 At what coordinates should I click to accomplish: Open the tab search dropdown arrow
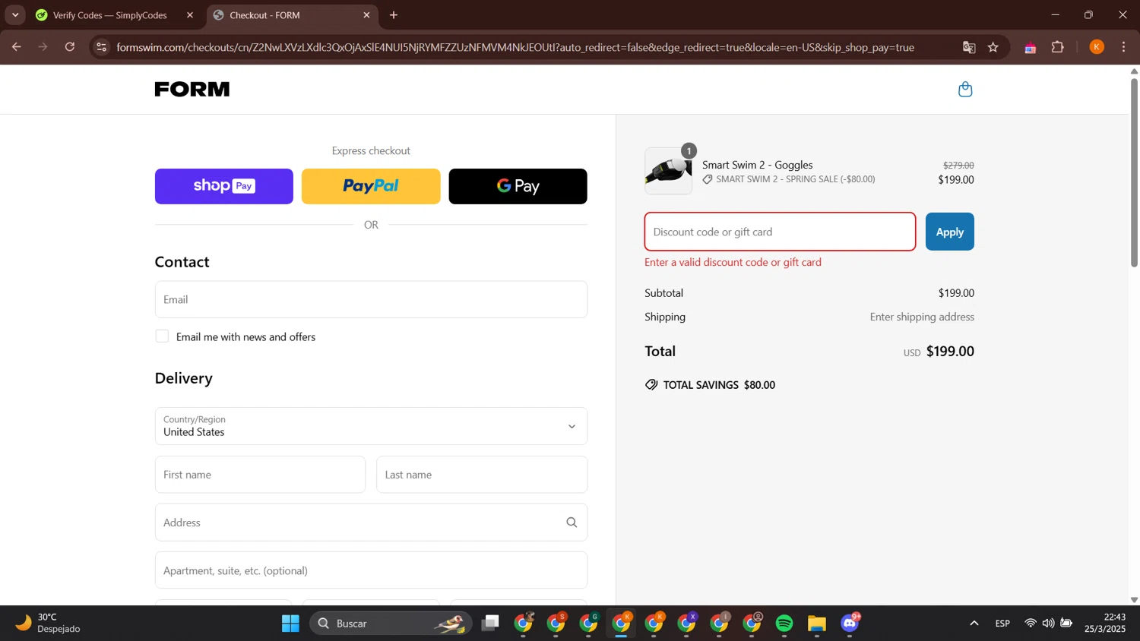[x=15, y=15]
